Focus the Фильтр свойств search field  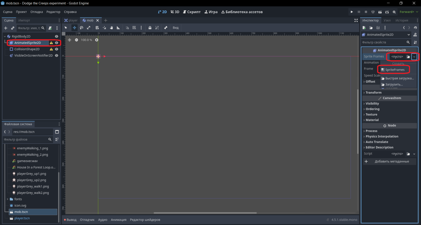384,42
